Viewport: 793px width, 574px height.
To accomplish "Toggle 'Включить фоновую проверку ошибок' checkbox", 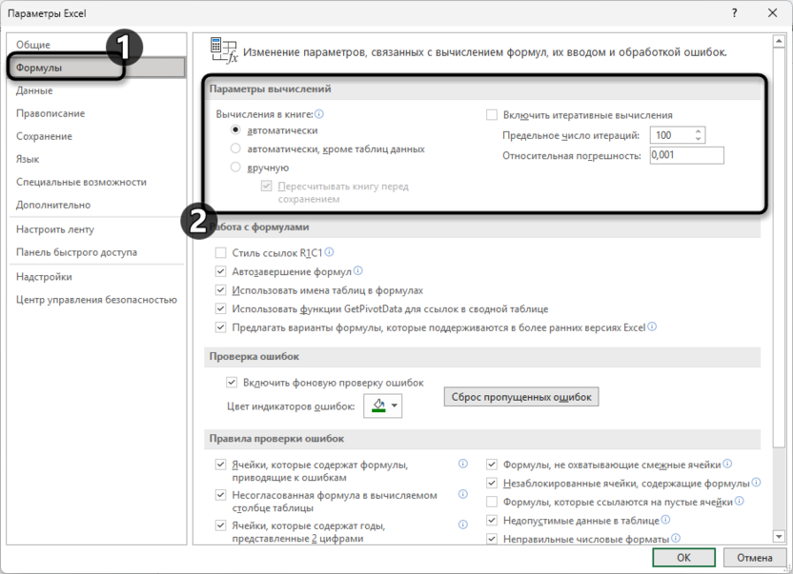I will click(232, 383).
